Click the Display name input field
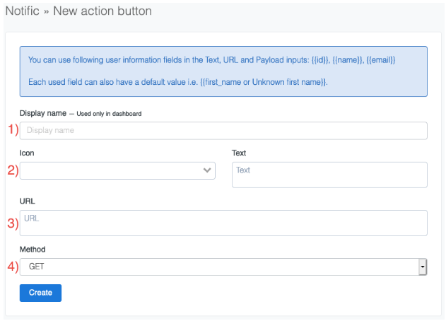The width and height of the screenshot is (446, 321). click(223, 131)
